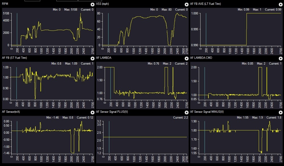Click the circle icon on the RPM graph

pos(92,5)
